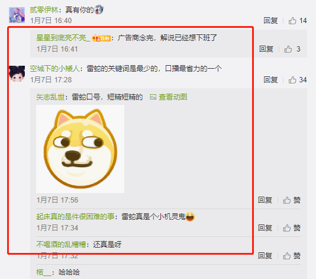
Task: Reply to 起床真的是件很困难的事's comment
Action: click(265, 228)
